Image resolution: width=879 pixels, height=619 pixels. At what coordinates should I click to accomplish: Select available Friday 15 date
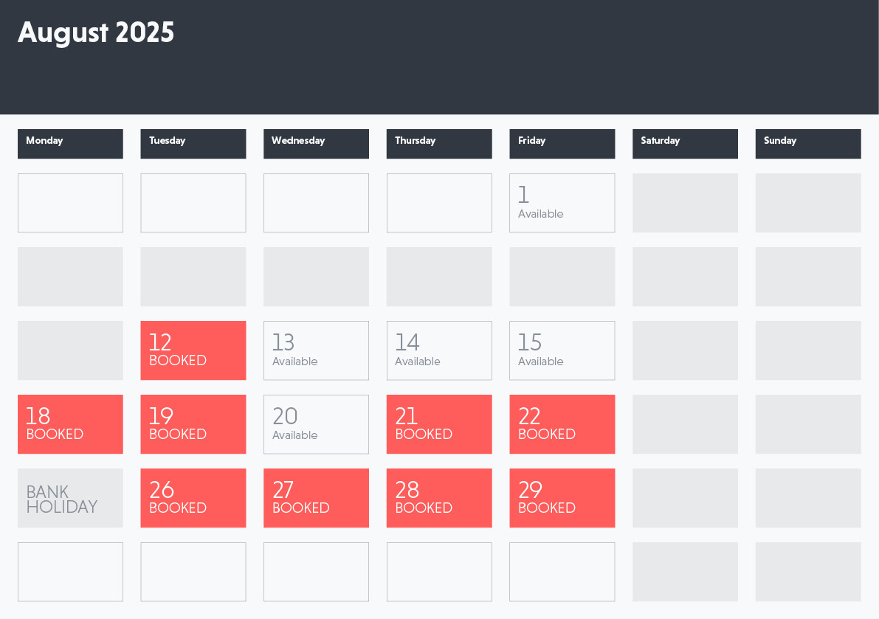(x=562, y=350)
